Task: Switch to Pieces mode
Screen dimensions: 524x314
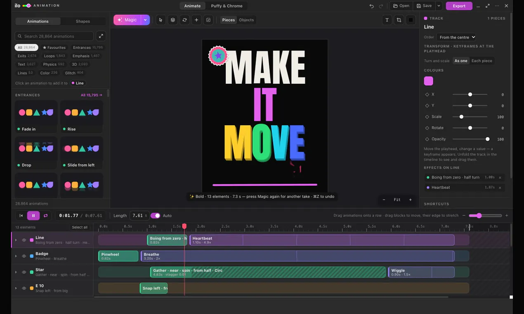Action: point(228,20)
